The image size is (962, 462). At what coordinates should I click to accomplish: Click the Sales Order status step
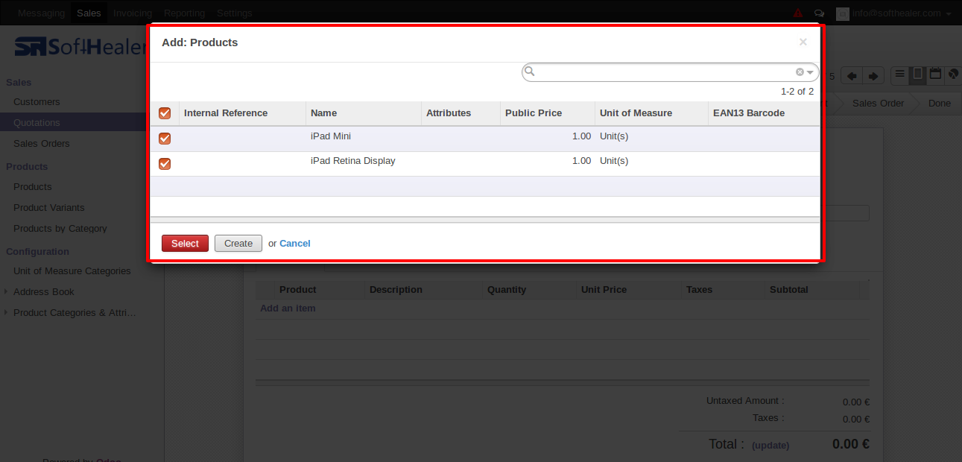pos(878,104)
